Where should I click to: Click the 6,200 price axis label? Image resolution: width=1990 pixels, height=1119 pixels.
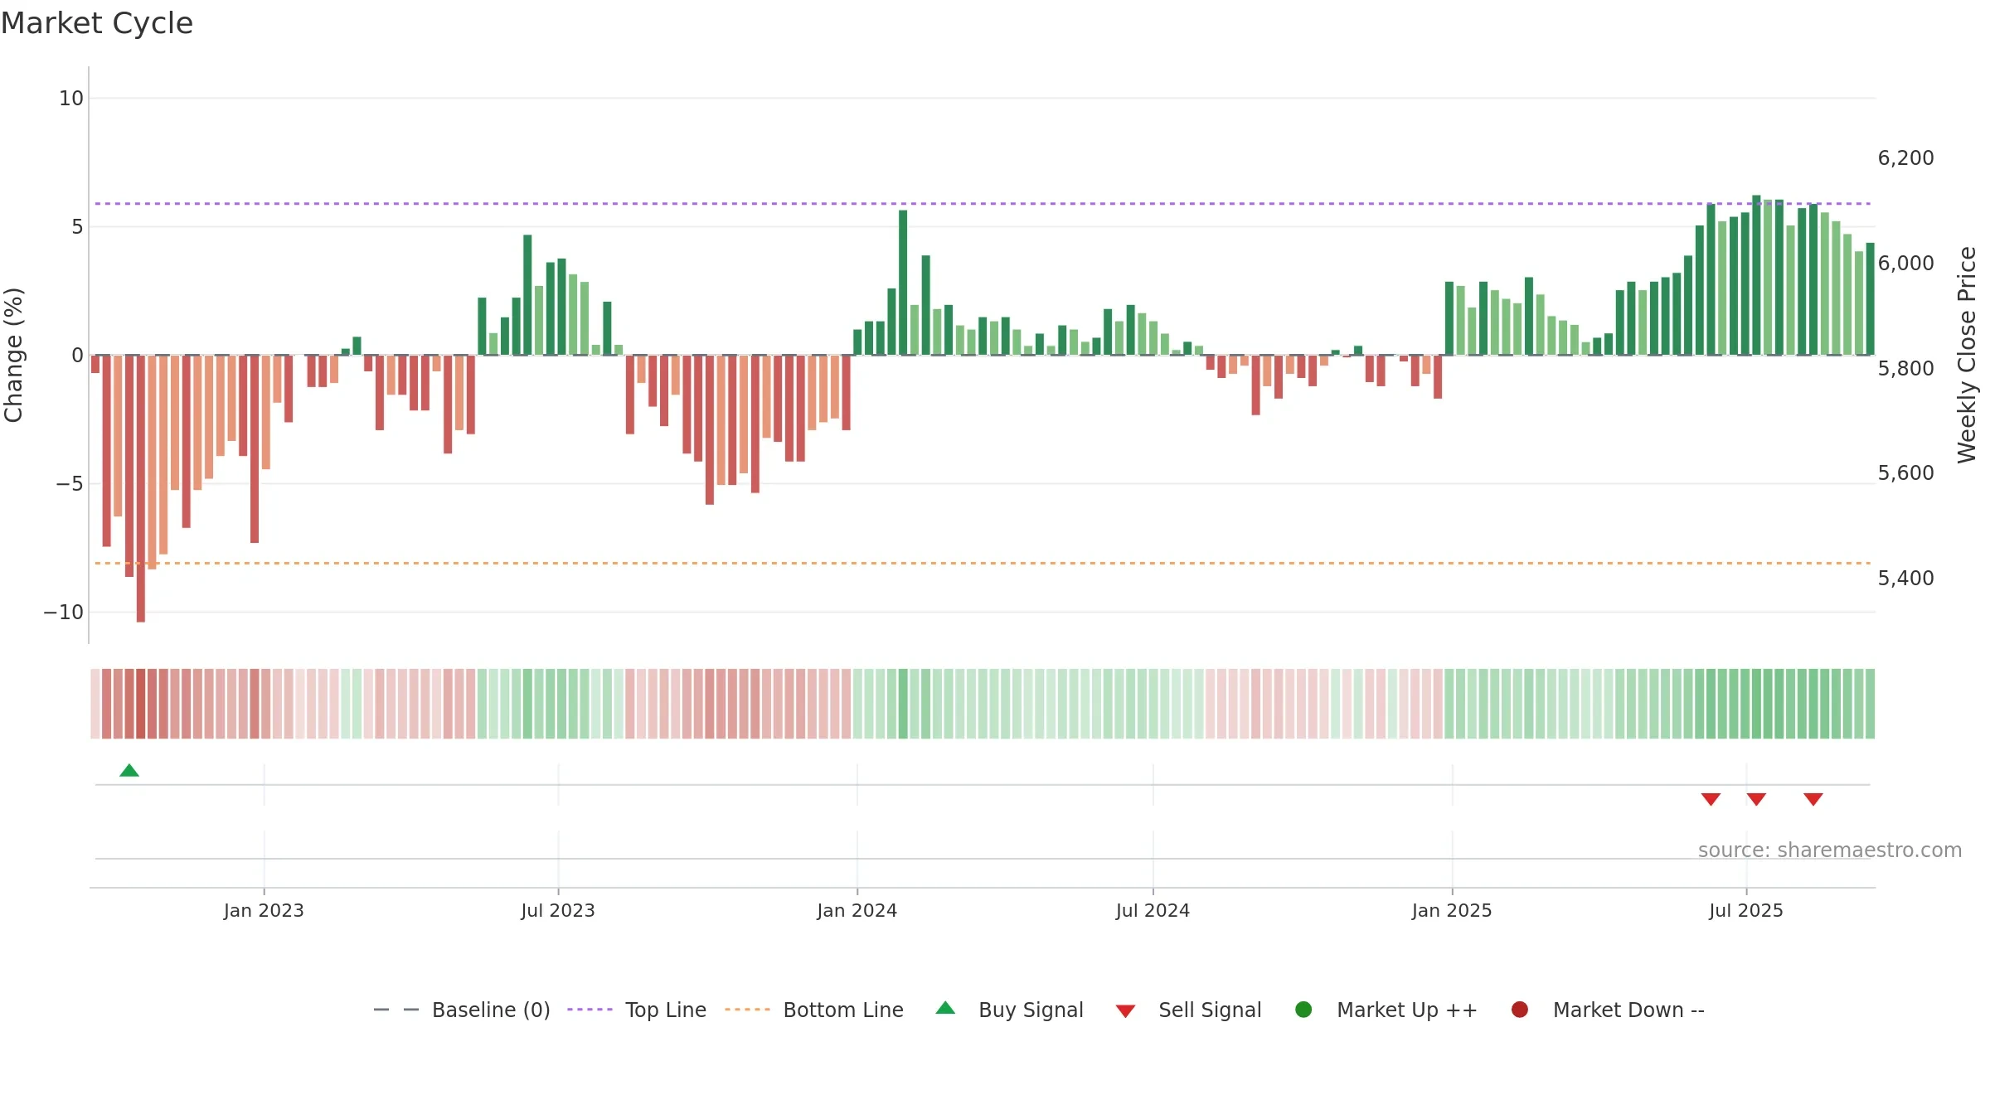[x=1905, y=158]
